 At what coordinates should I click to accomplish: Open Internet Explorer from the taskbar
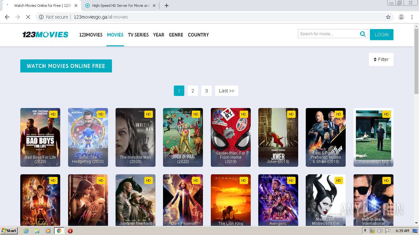(x=26, y=231)
